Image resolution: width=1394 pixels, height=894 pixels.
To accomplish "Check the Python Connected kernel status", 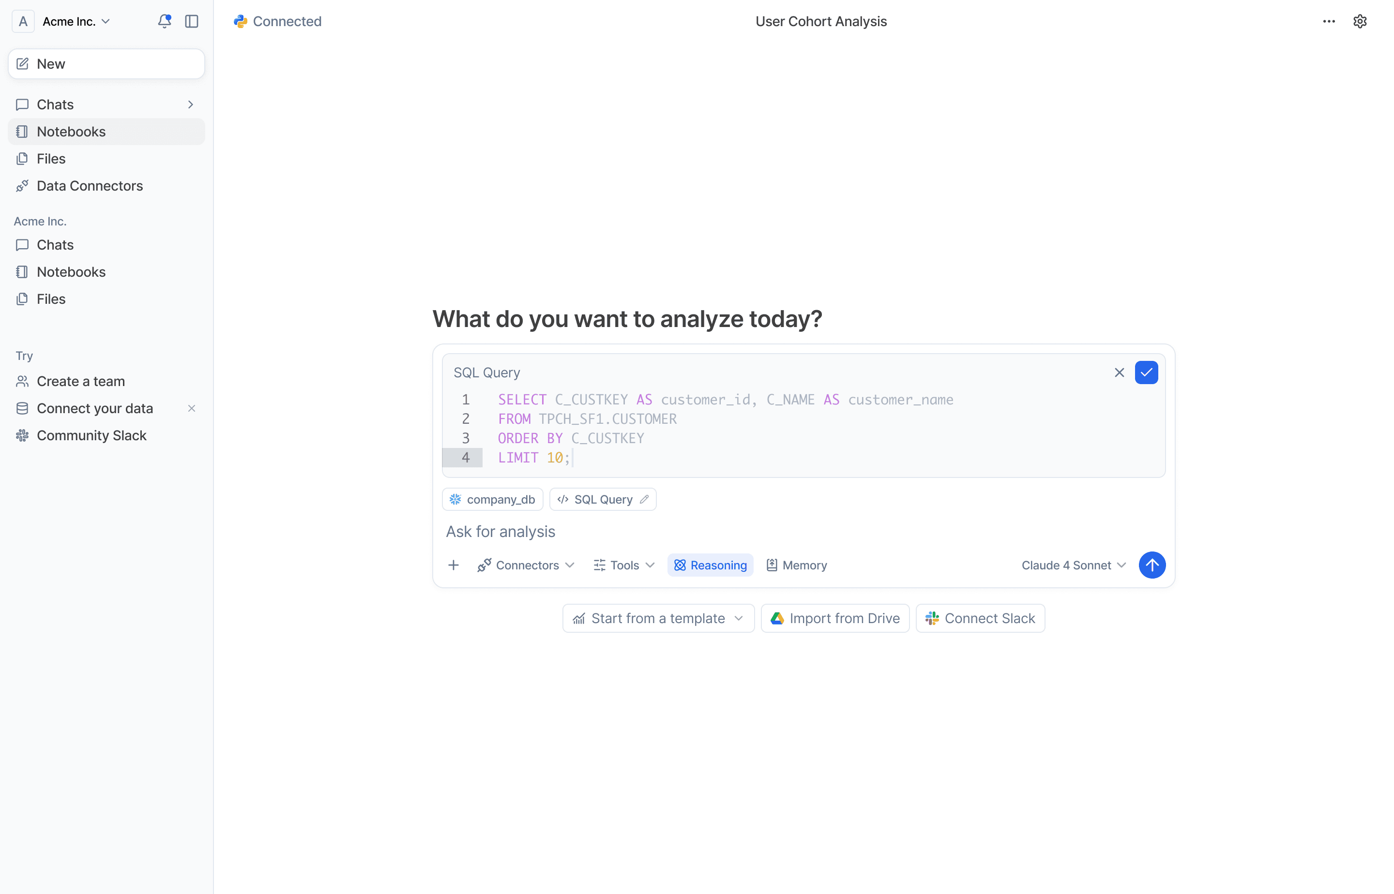I will 277,21.
